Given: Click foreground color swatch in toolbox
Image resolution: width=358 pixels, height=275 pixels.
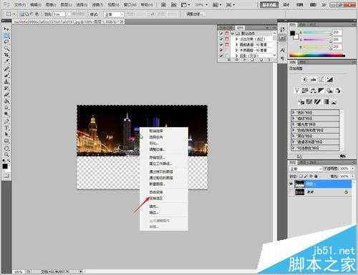Looking at the screenshot, I should point(5,166).
